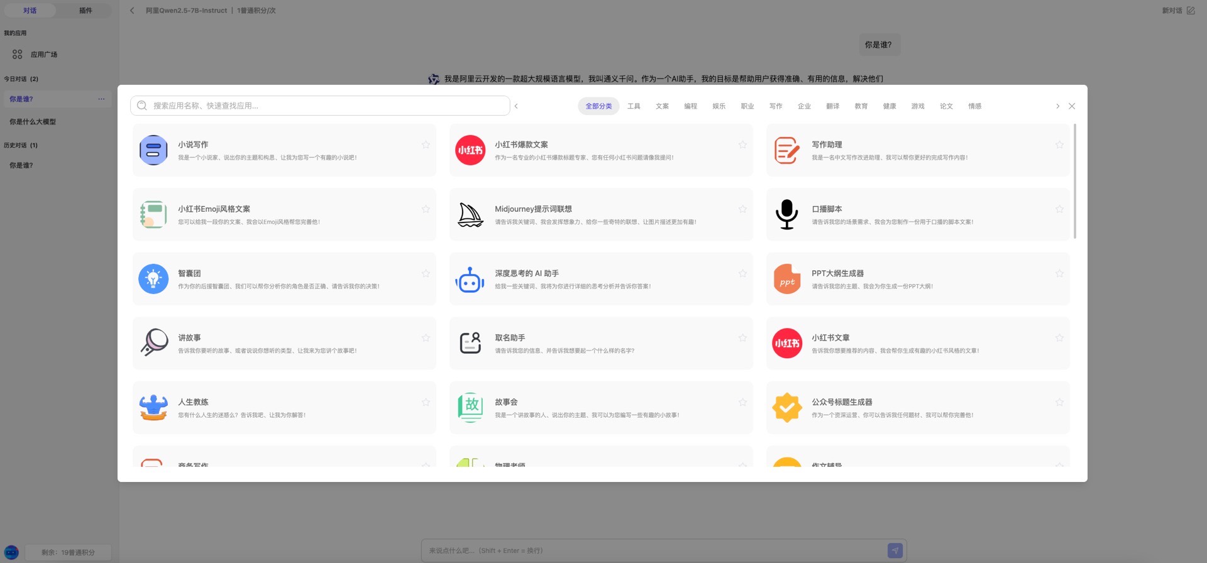Favorite the 小说写作 app with star
Viewport: 1207px width, 563px height.
point(426,145)
